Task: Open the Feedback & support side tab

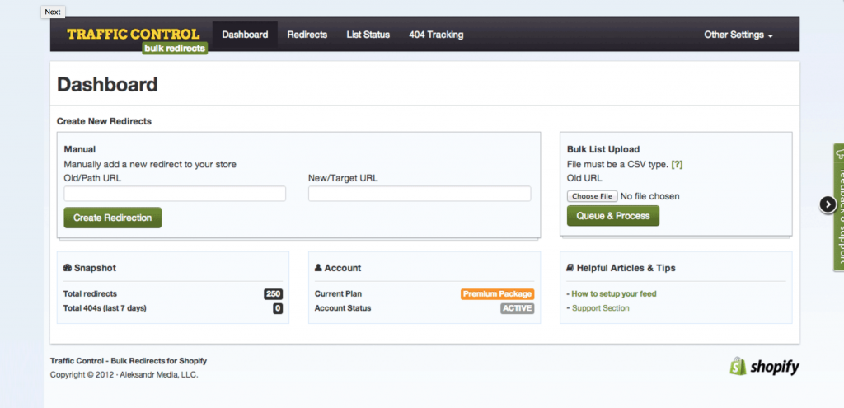Action: tap(838, 207)
